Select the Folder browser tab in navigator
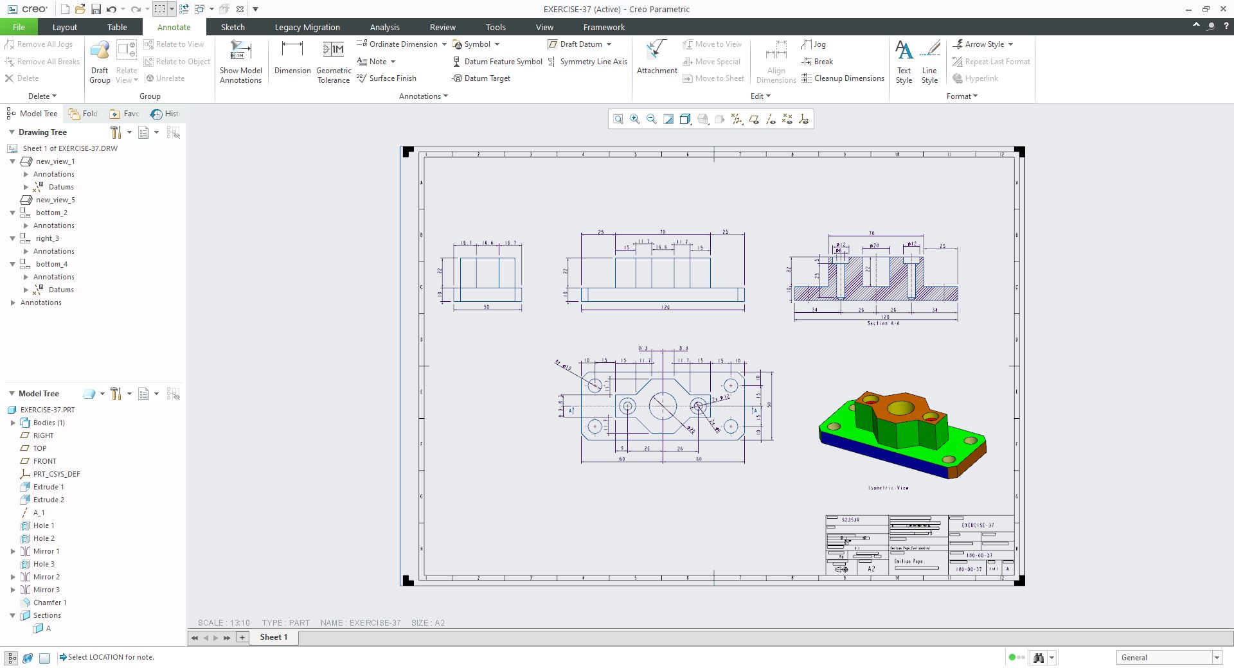This screenshot has width=1234, height=668. 84,114
